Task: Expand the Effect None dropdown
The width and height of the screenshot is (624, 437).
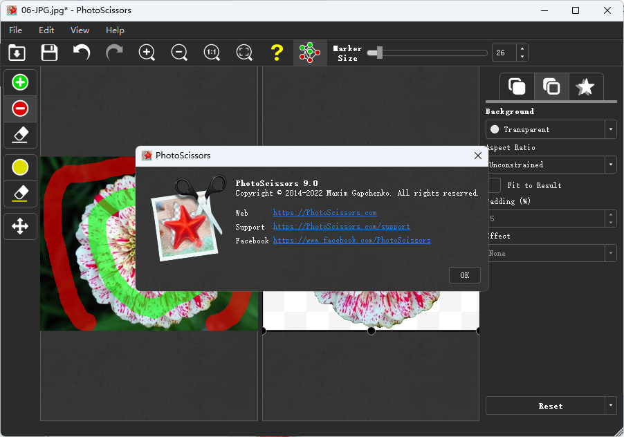Action: pyautogui.click(x=551, y=253)
